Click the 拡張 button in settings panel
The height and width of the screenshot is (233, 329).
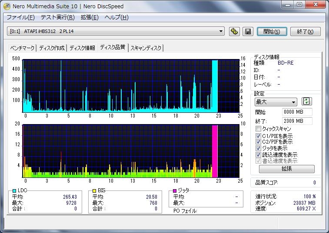(286, 169)
